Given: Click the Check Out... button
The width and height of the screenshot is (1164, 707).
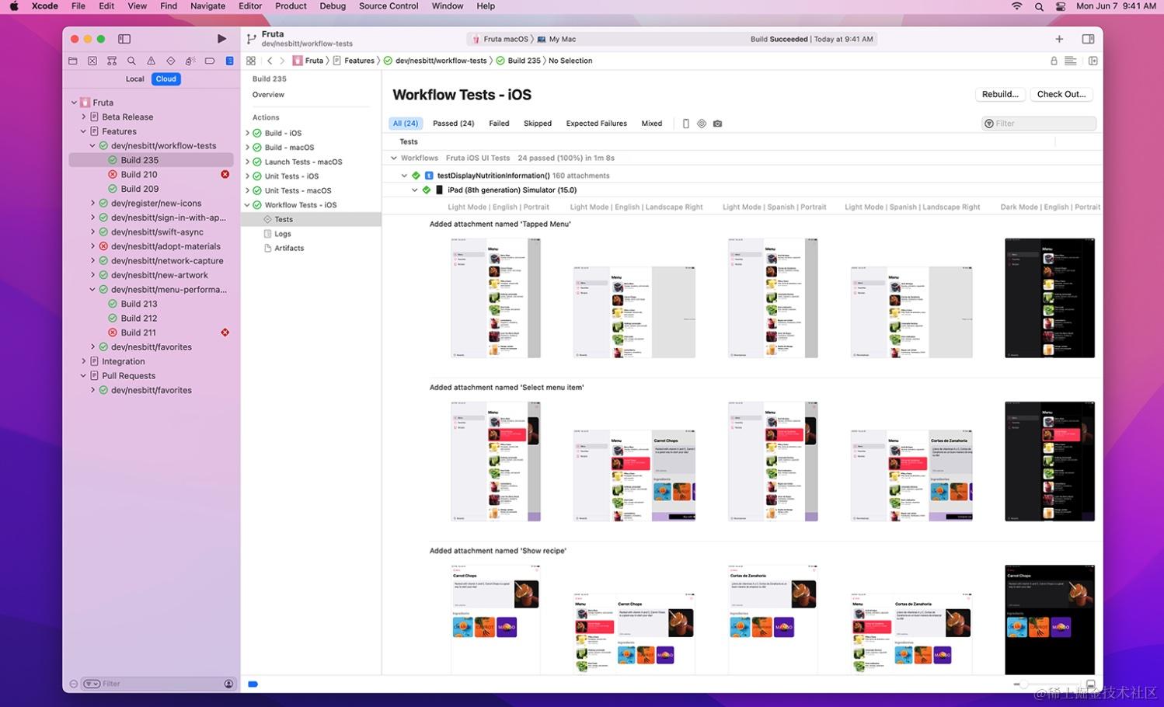Looking at the screenshot, I should point(1061,94).
